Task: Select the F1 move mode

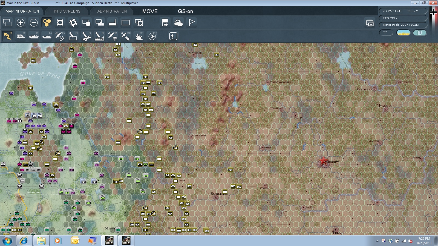Action: [x=7, y=36]
